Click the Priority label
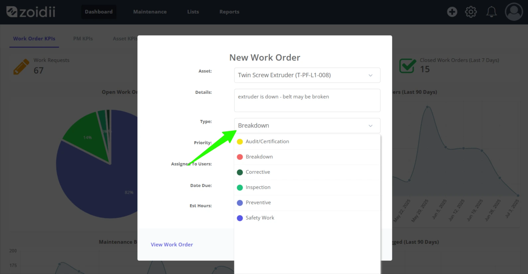Image resolution: width=528 pixels, height=274 pixels. point(203,143)
